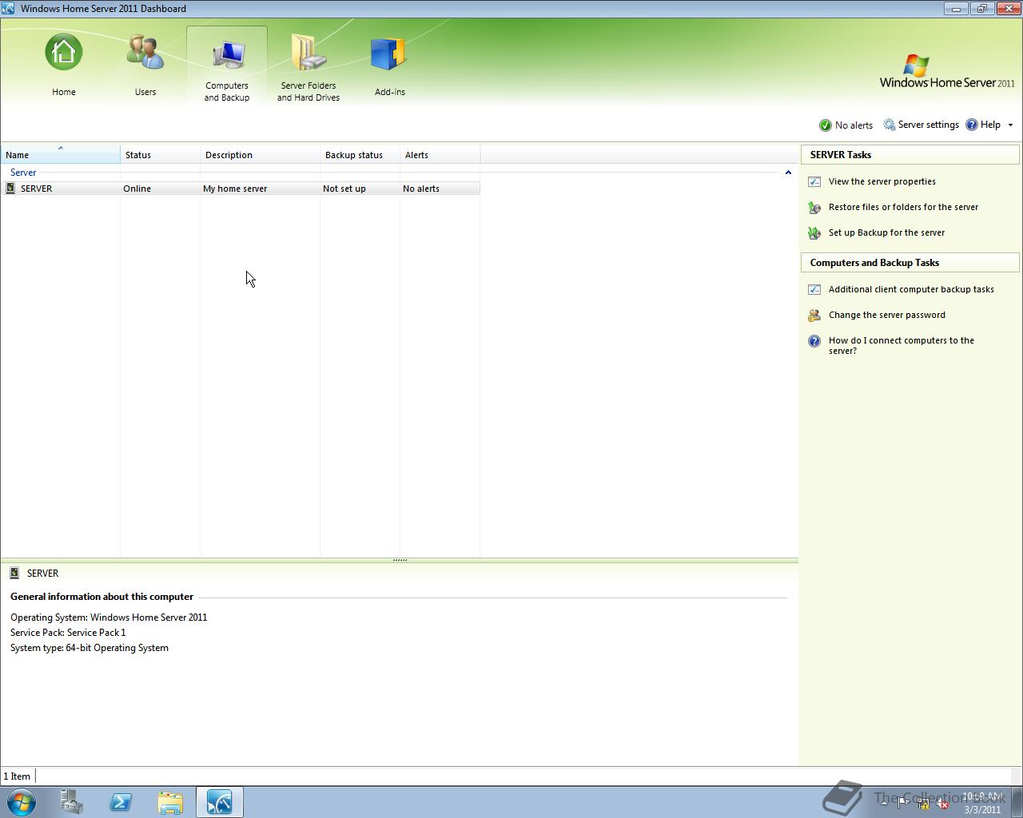
Task: Open Additional client computer backup tasks
Action: pos(911,289)
